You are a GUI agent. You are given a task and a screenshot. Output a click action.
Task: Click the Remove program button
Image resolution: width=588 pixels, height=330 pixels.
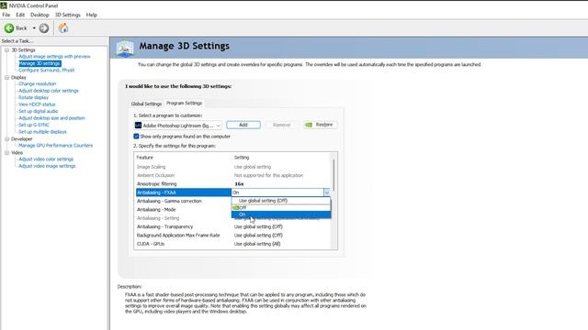(x=282, y=125)
